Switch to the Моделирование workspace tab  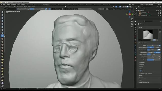38,5
